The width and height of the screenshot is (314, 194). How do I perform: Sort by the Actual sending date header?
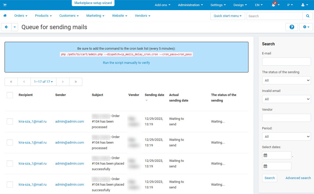[x=179, y=98]
